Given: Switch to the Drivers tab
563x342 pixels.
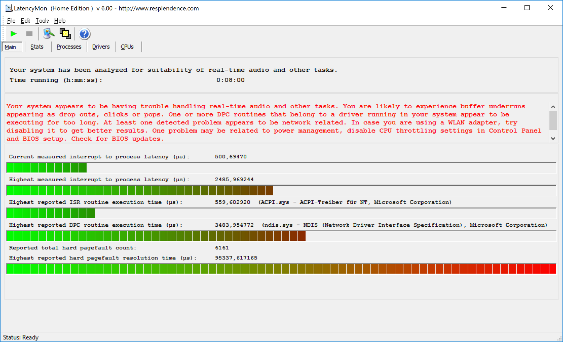Looking at the screenshot, I should pyautogui.click(x=101, y=47).
